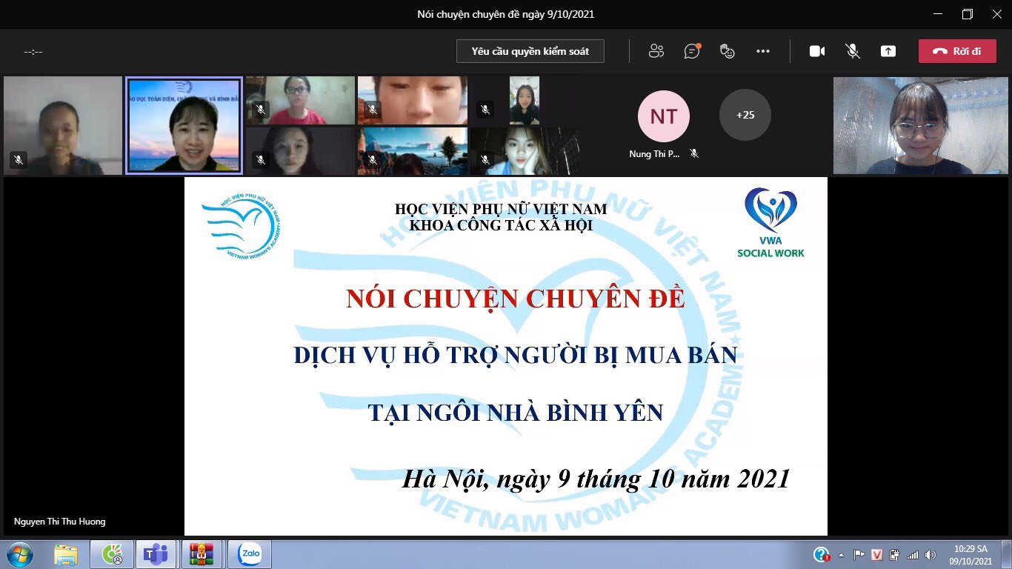Screen dimensions: 1012x569
Task: Toggle the system volume speaker icon
Action: 931,555
